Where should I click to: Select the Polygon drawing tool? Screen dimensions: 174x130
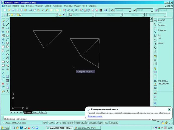point(8,32)
